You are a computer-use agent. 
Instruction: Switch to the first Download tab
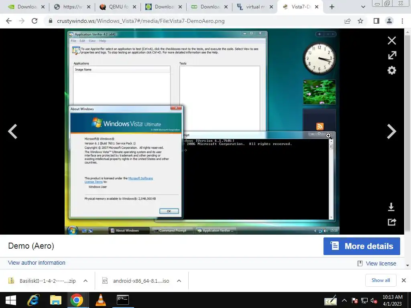[25, 7]
